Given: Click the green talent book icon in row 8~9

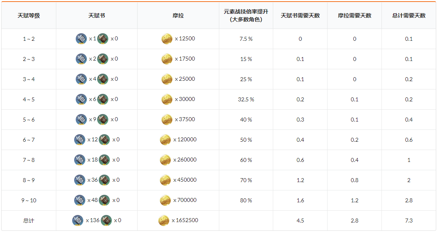Looking at the screenshot, I should pos(105,180).
